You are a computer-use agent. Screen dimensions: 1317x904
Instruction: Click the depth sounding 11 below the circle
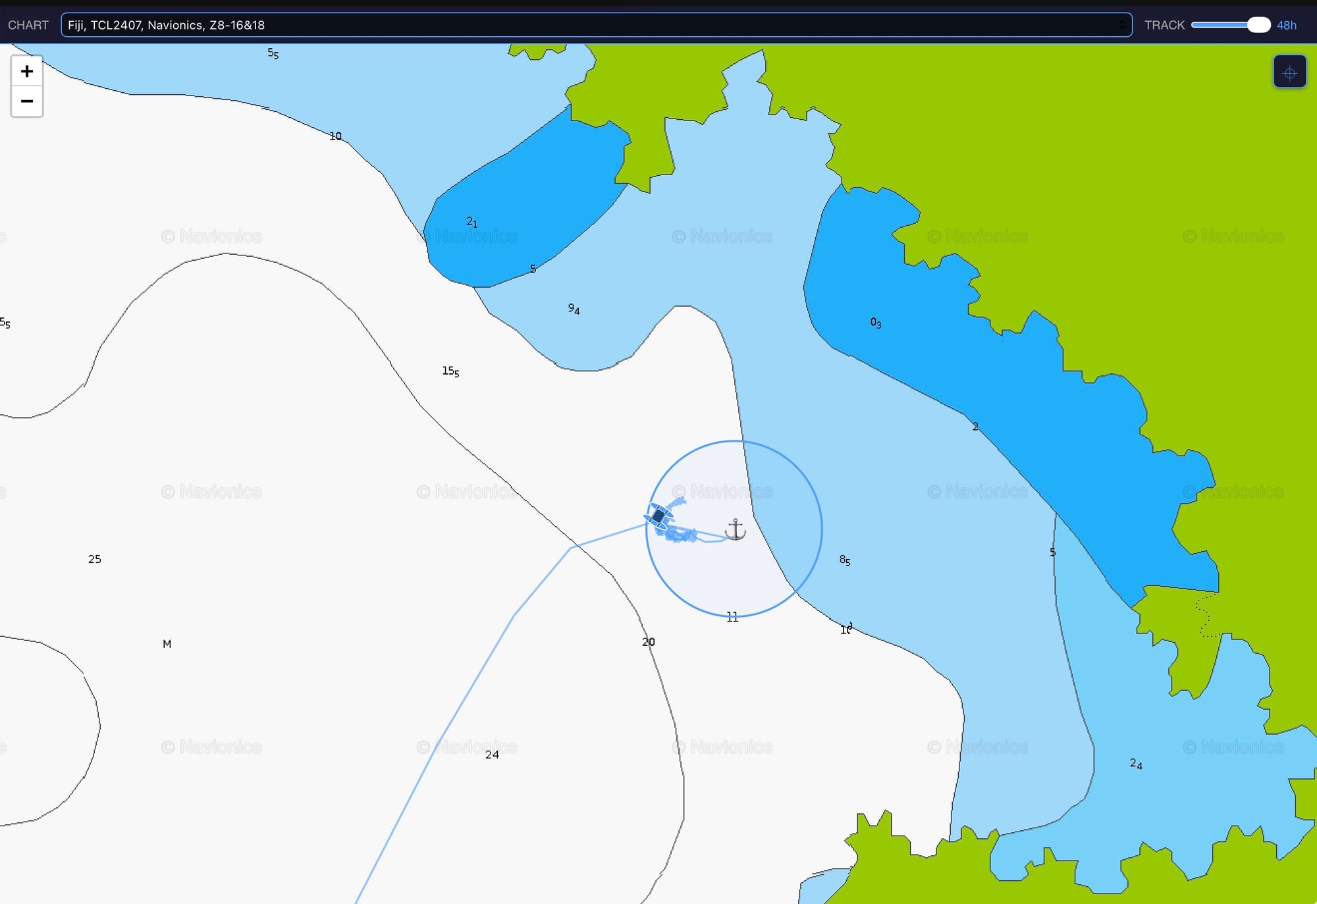(x=732, y=617)
